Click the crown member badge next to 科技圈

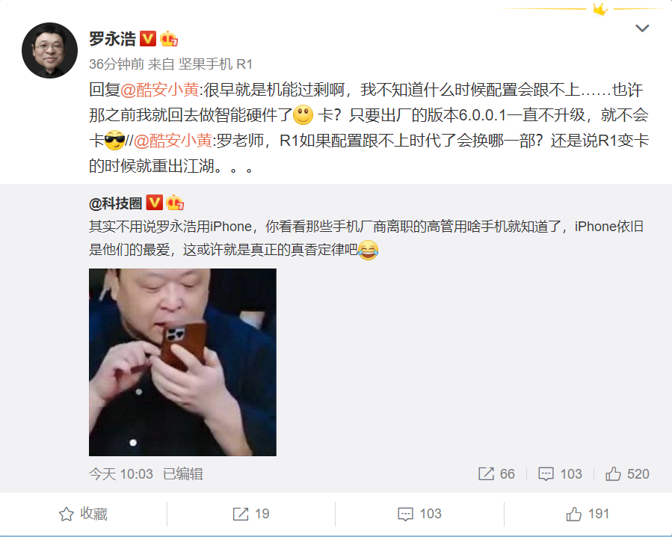[175, 203]
